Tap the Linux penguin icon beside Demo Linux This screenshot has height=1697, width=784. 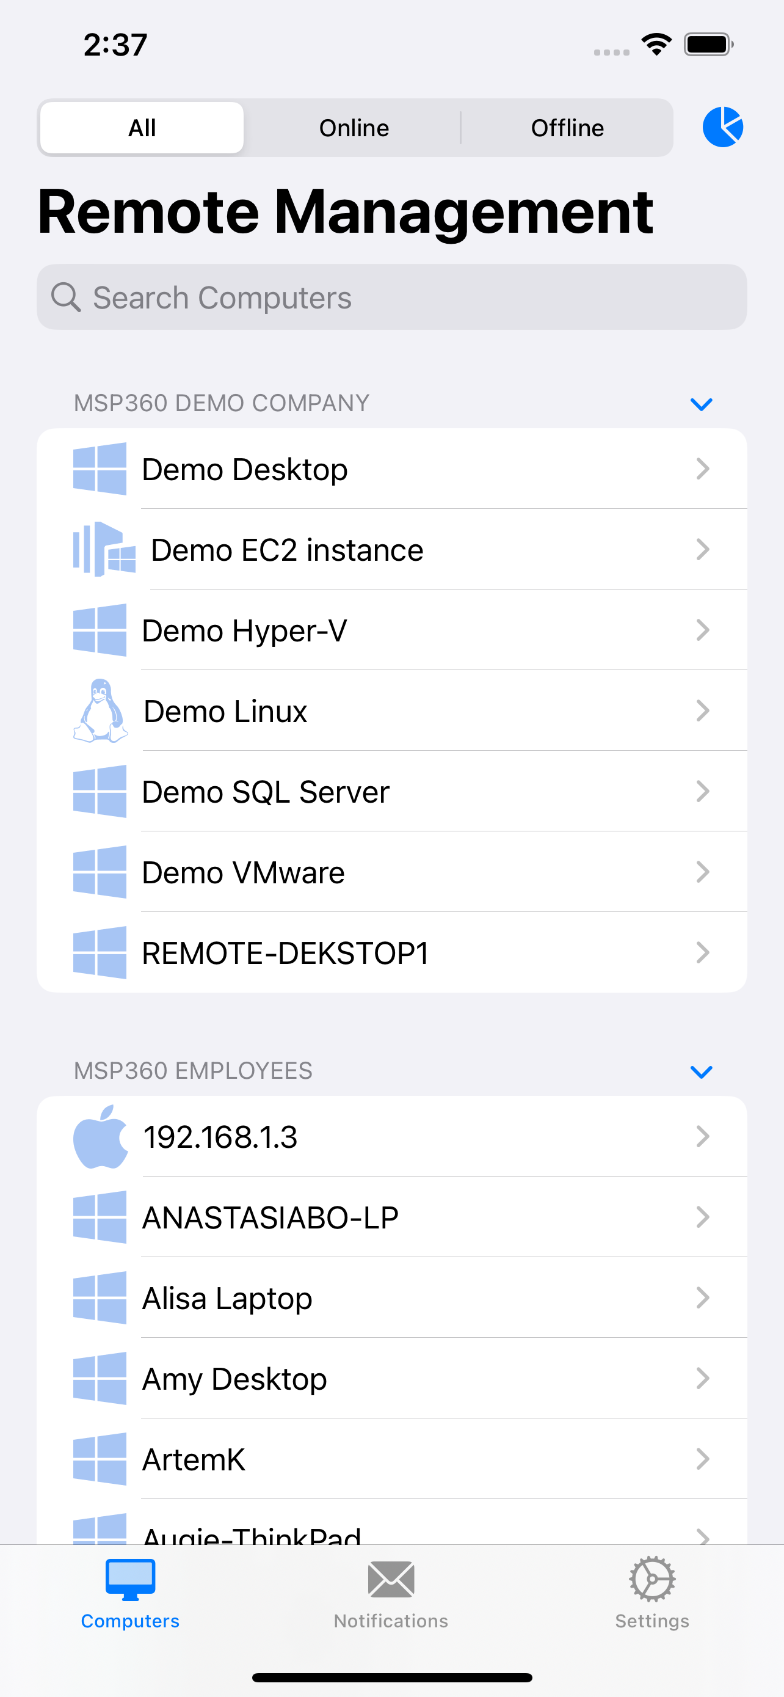click(x=101, y=711)
